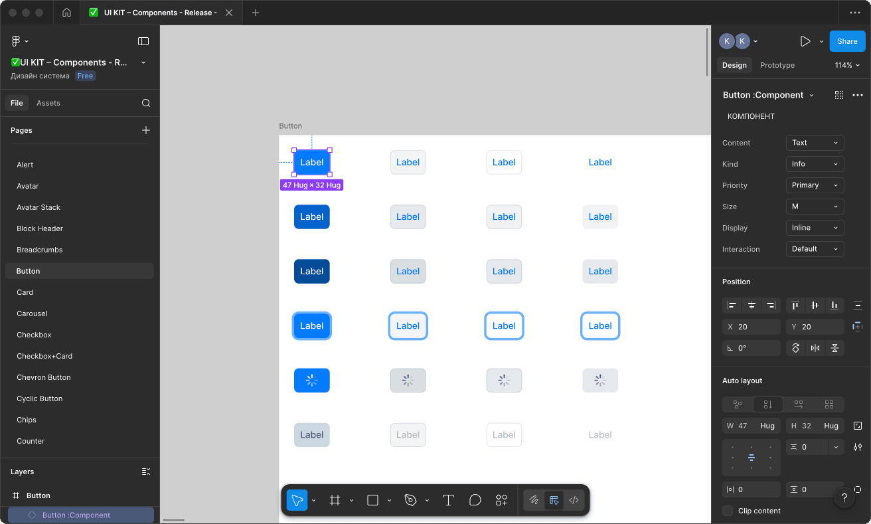871x524 pixels.
Task: Activate the Draw annotation mode
Action: [x=534, y=500]
